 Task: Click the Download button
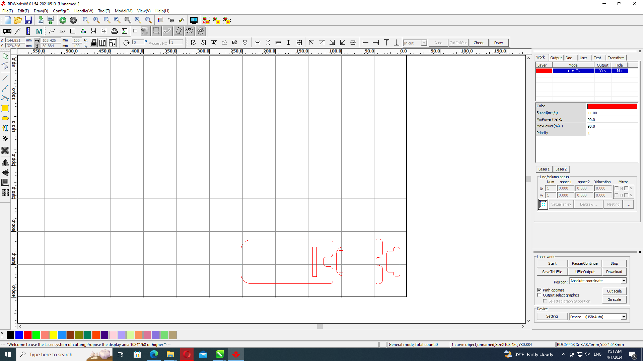[614, 272]
